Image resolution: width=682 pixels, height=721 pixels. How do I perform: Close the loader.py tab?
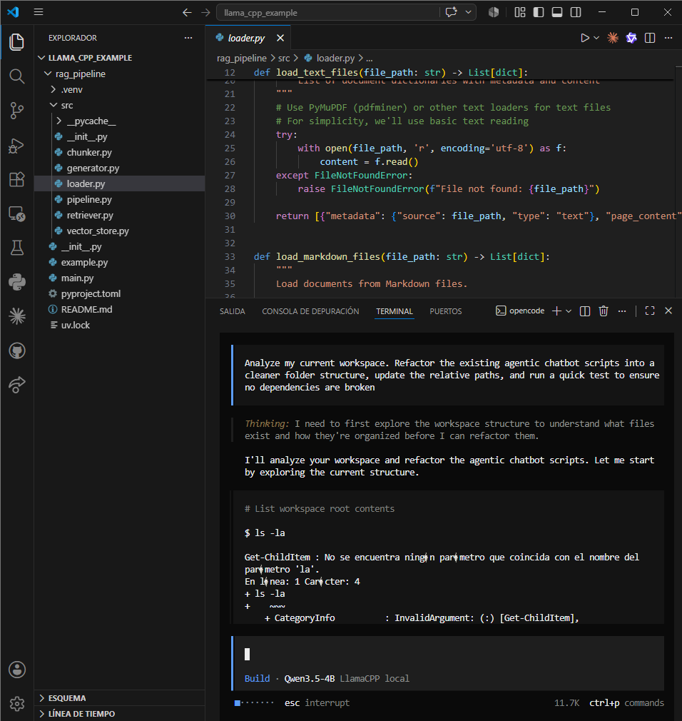pyautogui.click(x=280, y=38)
